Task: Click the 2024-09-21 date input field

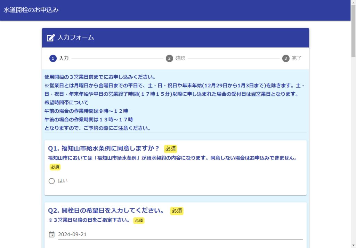Action: tap(180, 234)
